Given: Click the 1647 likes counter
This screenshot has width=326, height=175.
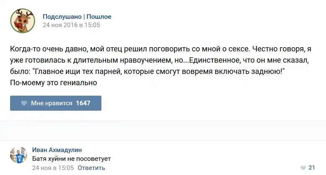Looking at the screenshot, I should point(83,103).
